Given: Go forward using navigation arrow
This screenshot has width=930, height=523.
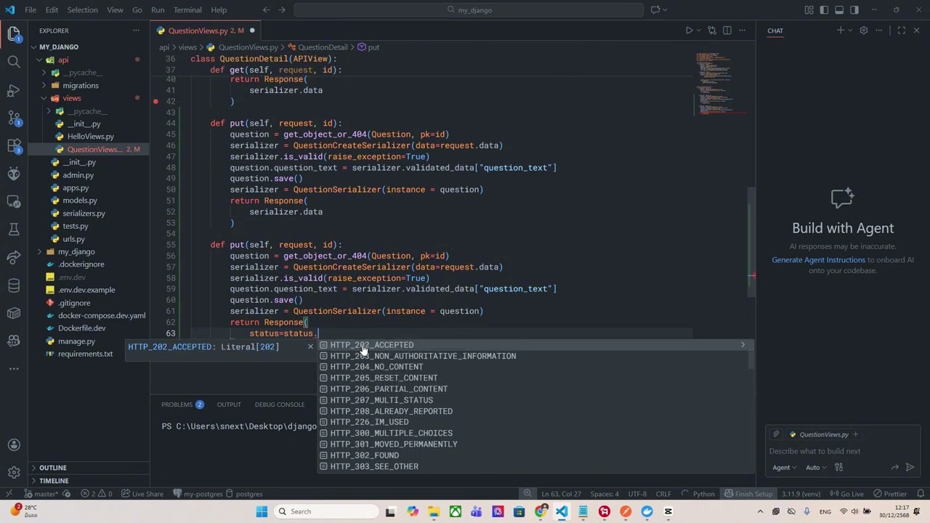Looking at the screenshot, I should pos(283,10).
